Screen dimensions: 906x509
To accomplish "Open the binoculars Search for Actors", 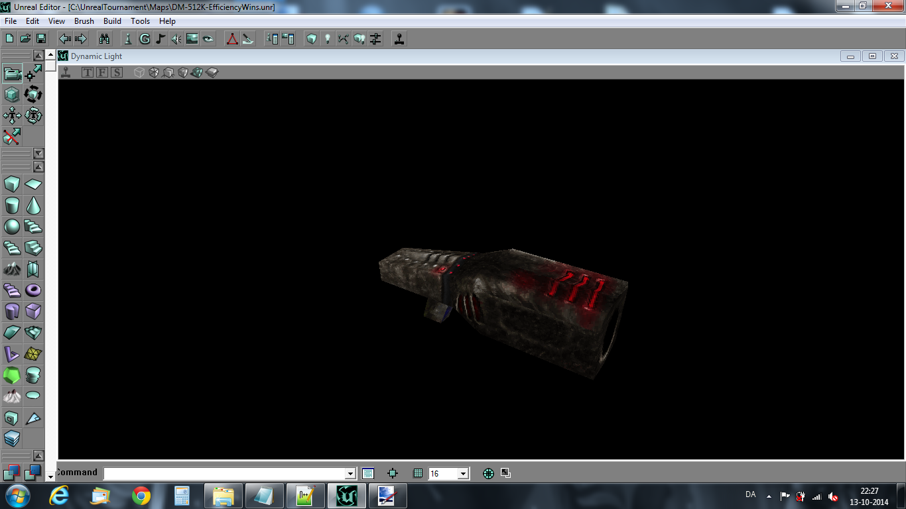I will [x=105, y=39].
